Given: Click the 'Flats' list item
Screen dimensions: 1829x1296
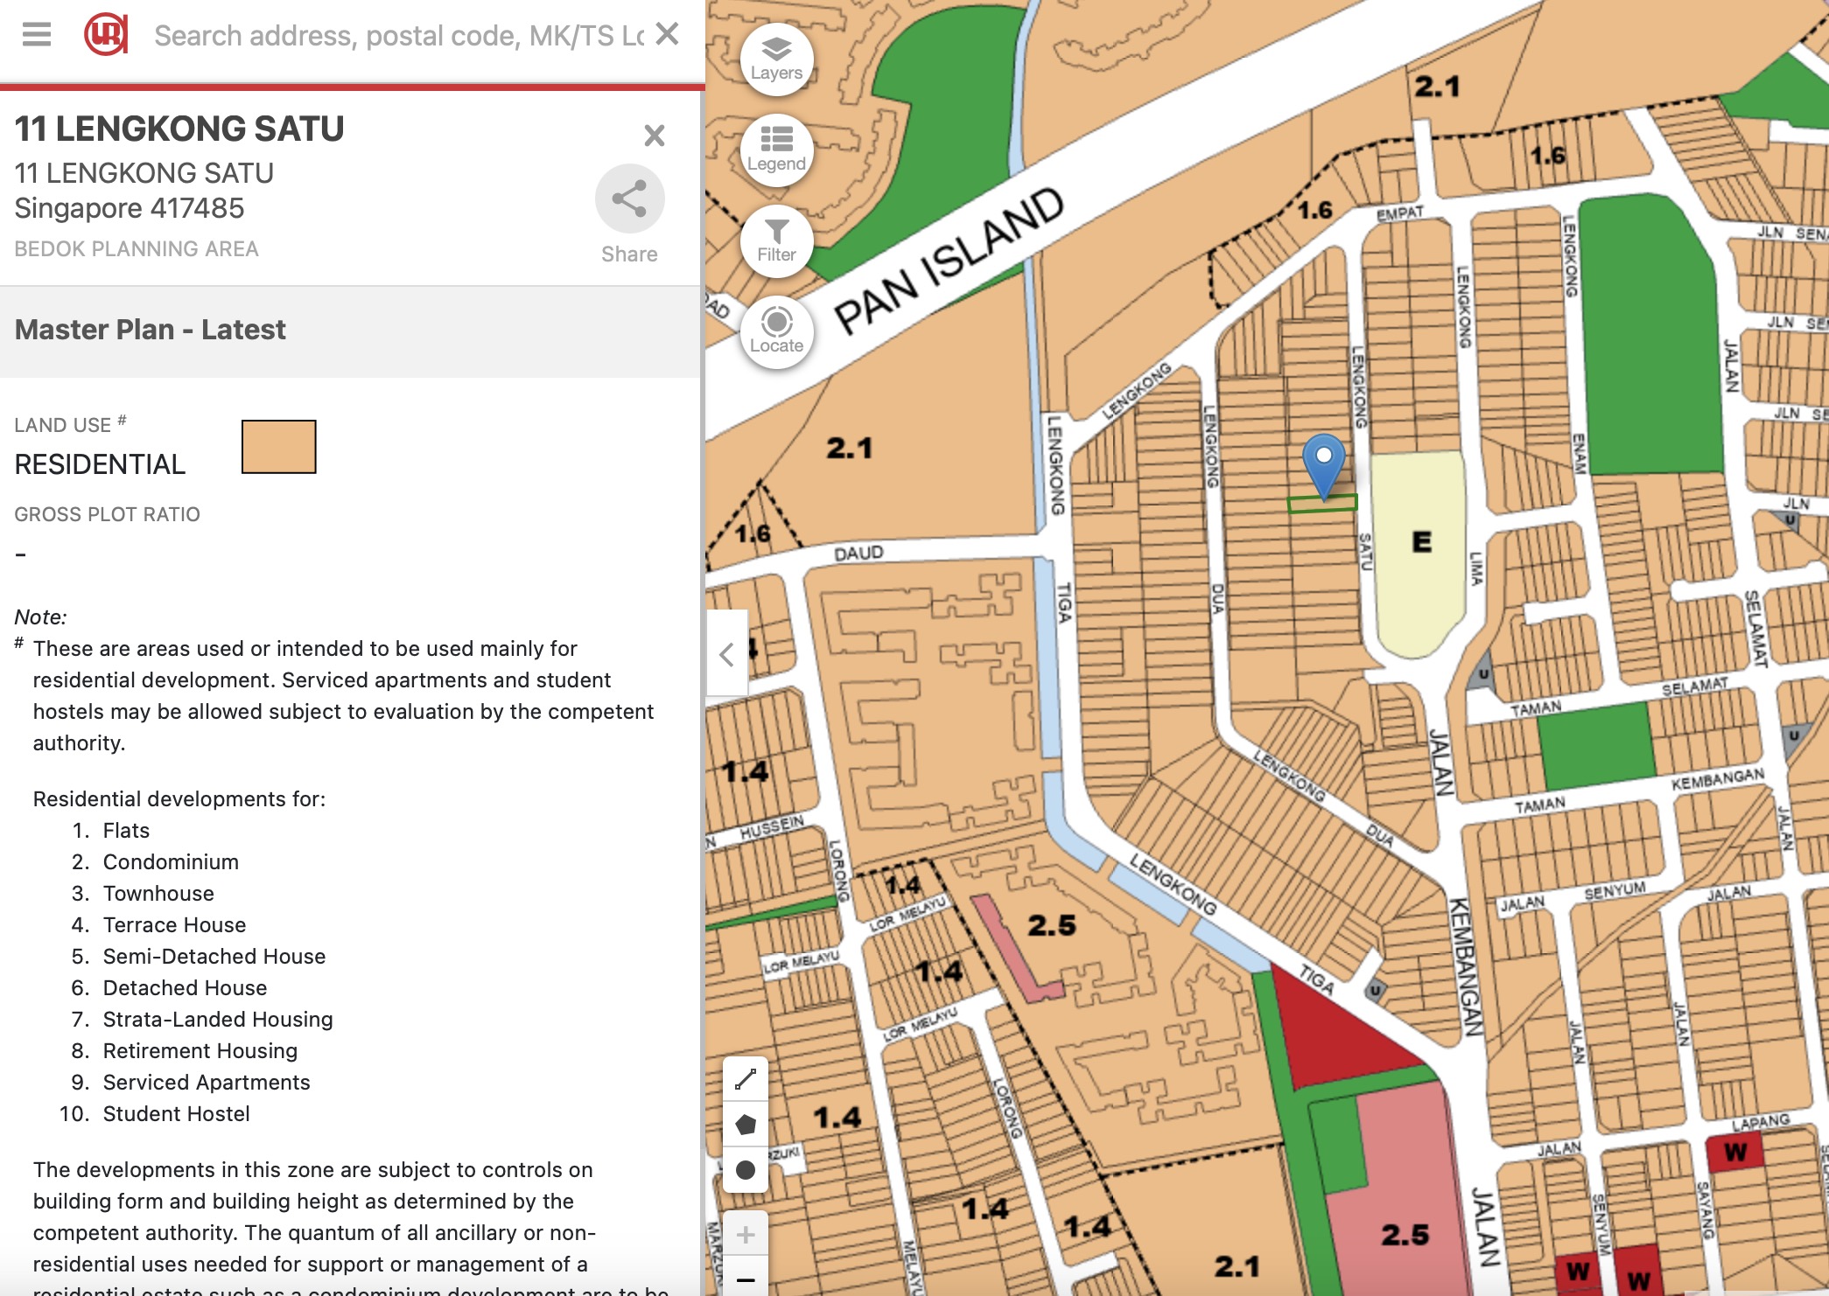Looking at the screenshot, I should click(126, 831).
